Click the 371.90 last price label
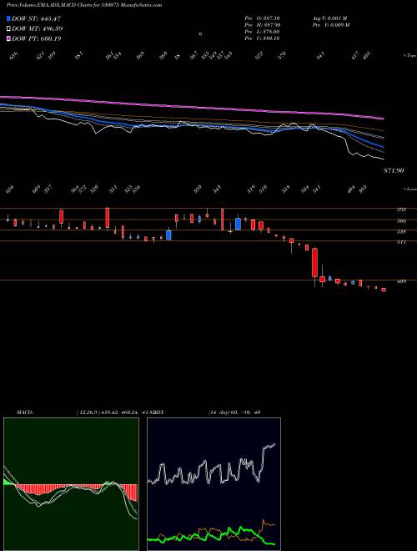 click(x=394, y=170)
